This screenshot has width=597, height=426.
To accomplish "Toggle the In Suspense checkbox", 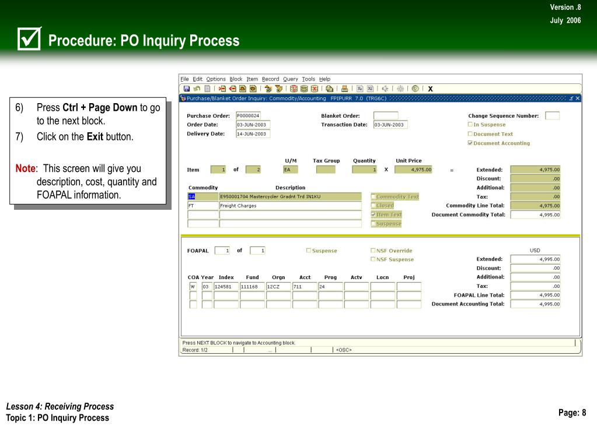I will [470, 125].
